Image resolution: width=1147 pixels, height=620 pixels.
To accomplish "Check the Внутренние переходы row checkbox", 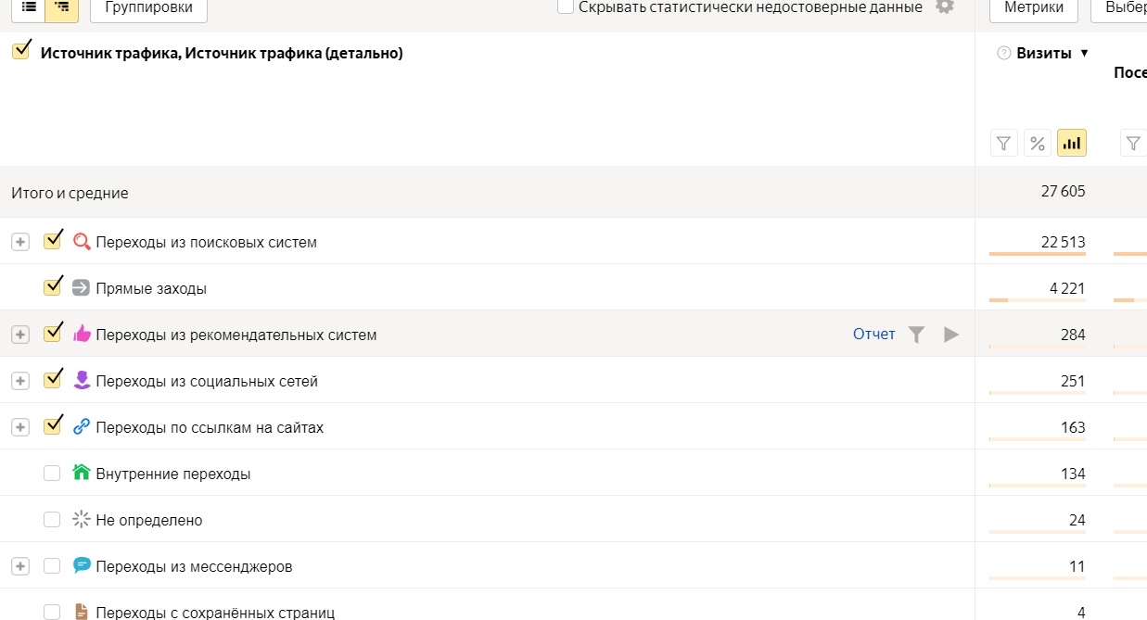I will (52, 474).
